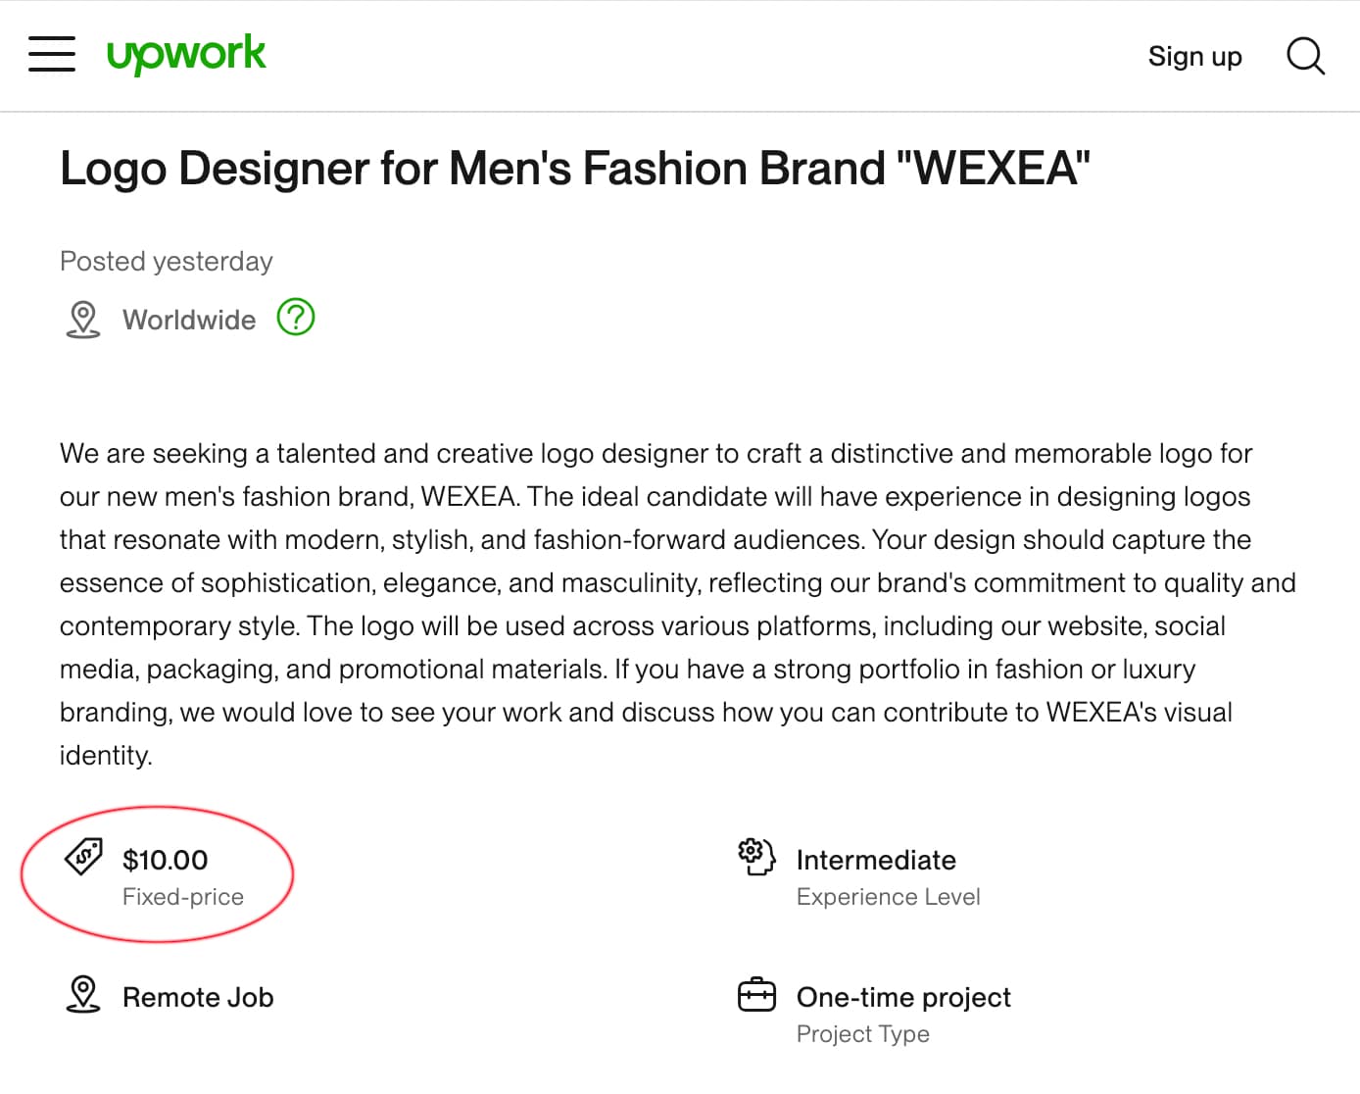Click the Remote Job label

(x=198, y=998)
